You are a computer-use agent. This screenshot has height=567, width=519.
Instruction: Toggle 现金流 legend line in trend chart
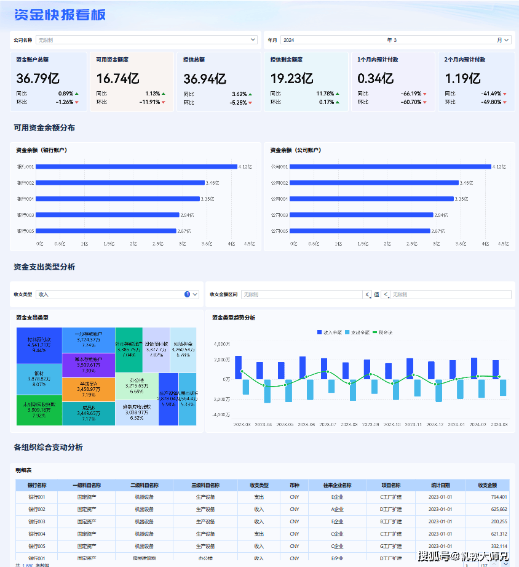[382, 332]
